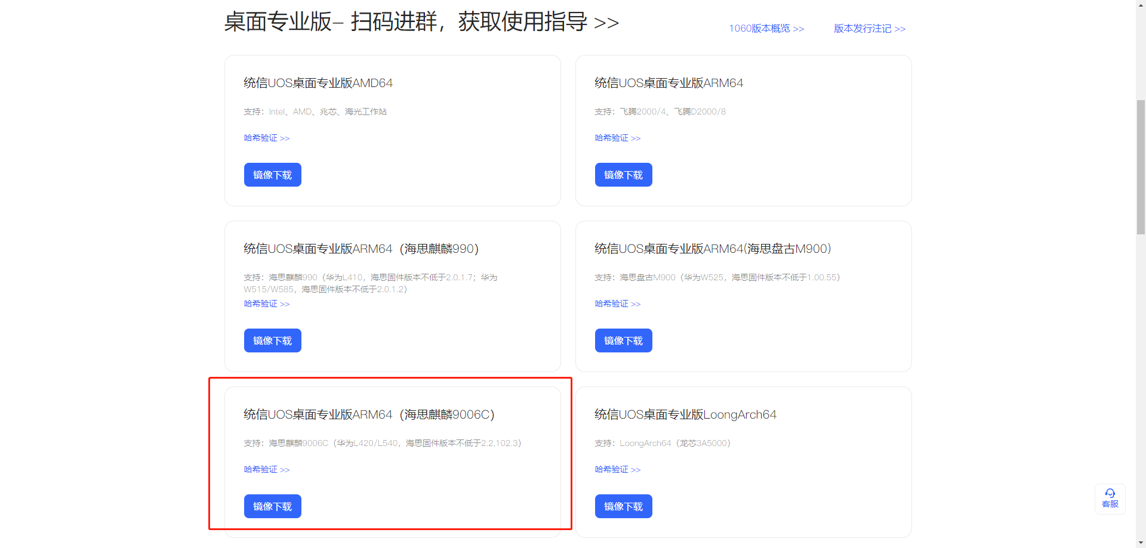
Task: Download image for ARM64 海思麒麟990
Action: pos(273,340)
